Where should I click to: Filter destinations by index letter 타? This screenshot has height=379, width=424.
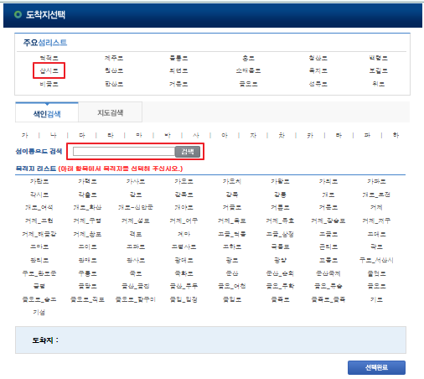pyautogui.click(x=339, y=135)
